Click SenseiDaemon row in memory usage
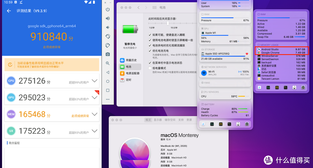Screen dimensions: 313x168 tap(281, 59)
